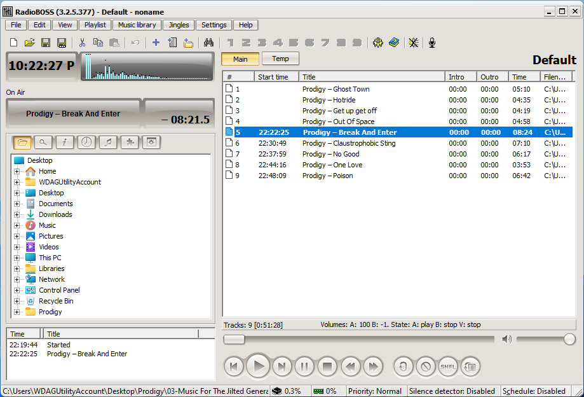
Task: Click the undo arrow icon
Action: 135,43
